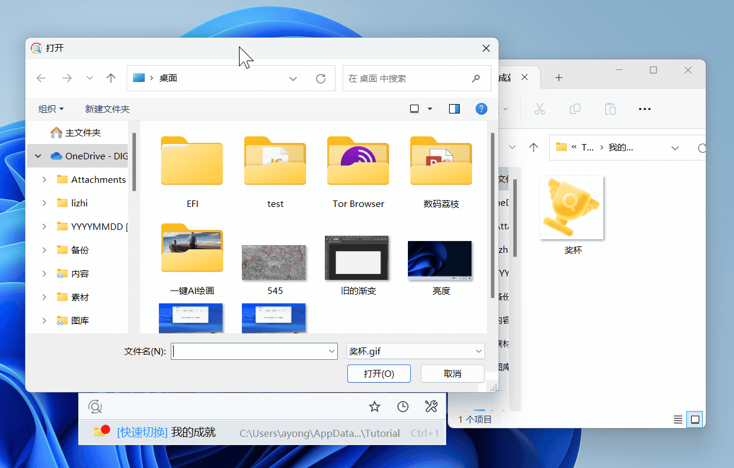Switch Explorer to details list view
This screenshot has height=468, width=734.
[677, 419]
